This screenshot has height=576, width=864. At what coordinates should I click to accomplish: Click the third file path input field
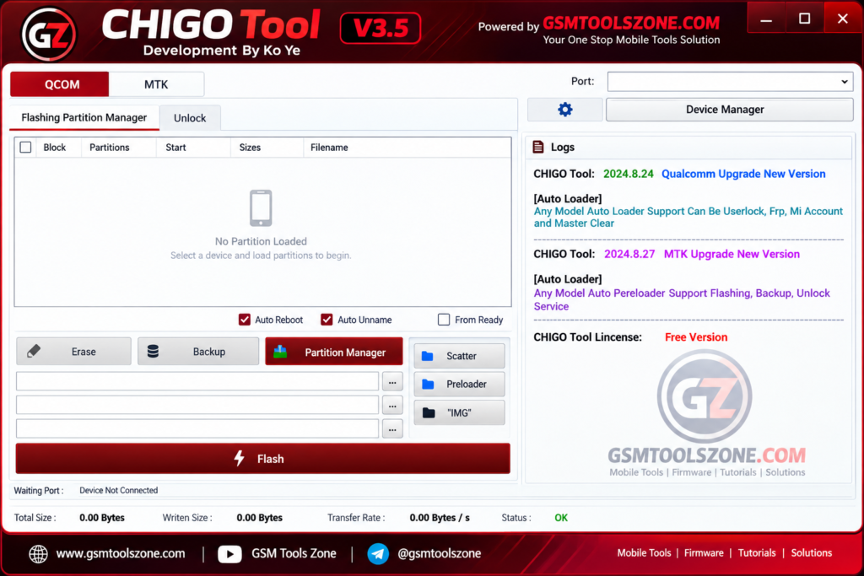pyautogui.click(x=197, y=428)
